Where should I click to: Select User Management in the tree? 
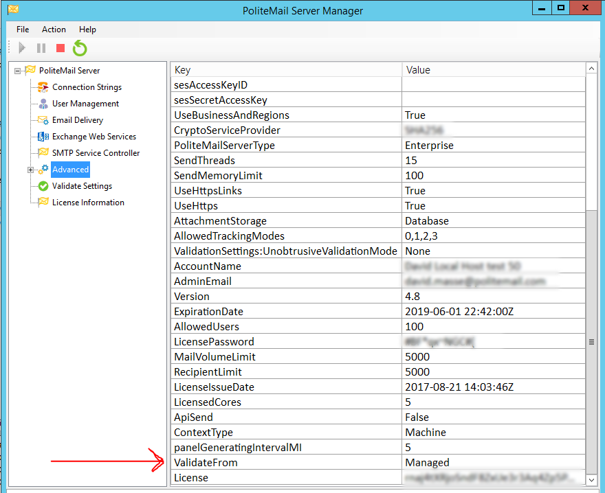coord(86,104)
